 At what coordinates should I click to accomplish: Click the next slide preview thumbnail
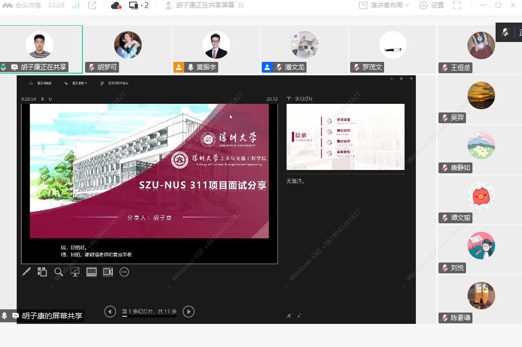[345, 137]
